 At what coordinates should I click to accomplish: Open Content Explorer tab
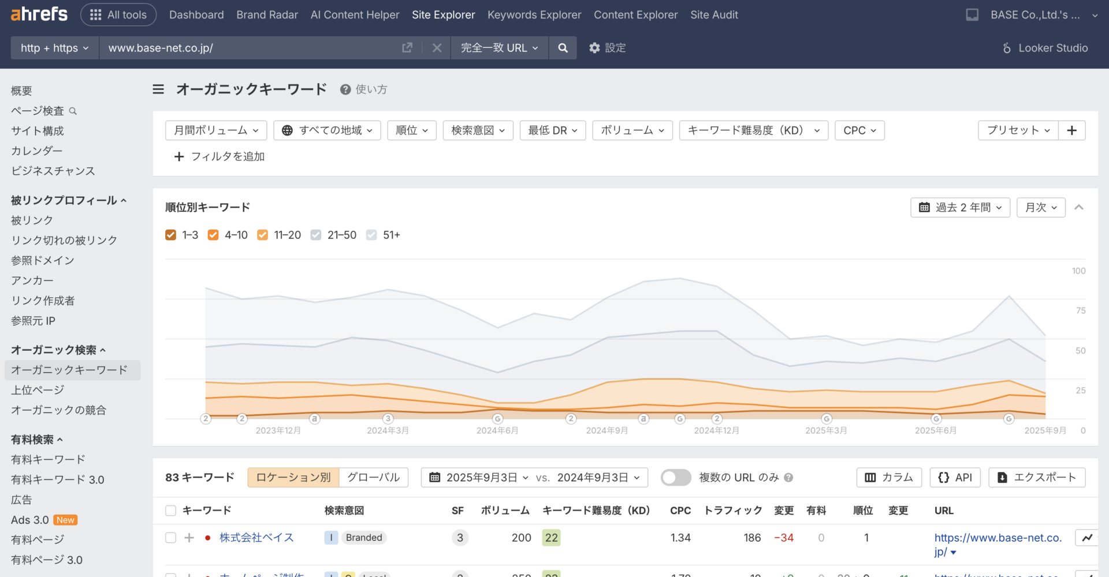pos(635,14)
